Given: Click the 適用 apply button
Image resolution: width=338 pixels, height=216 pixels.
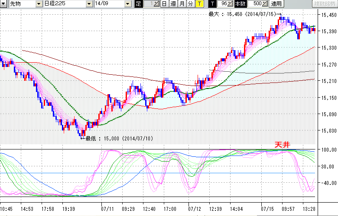Looking at the screenshot, I should pyautogui.click(x=276, y=4).
